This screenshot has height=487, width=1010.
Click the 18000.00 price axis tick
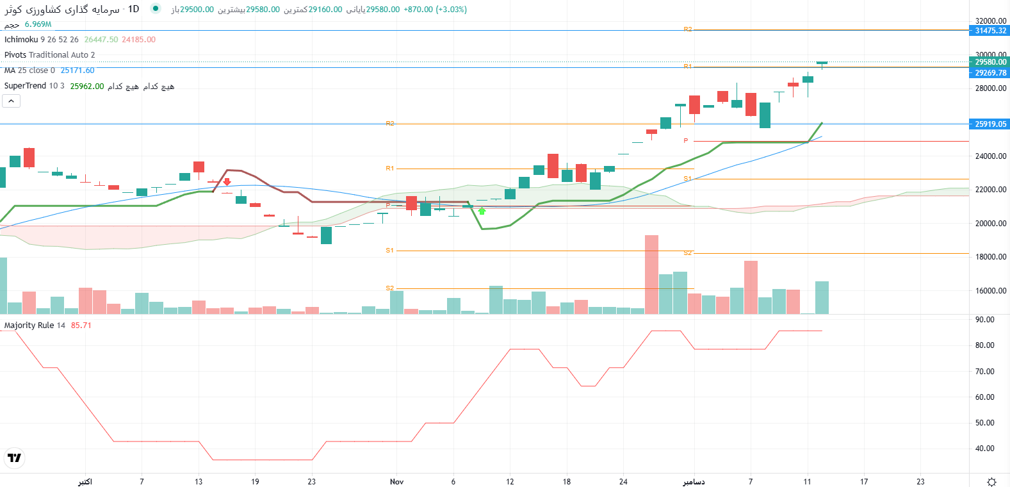click(x=991, y=257)
